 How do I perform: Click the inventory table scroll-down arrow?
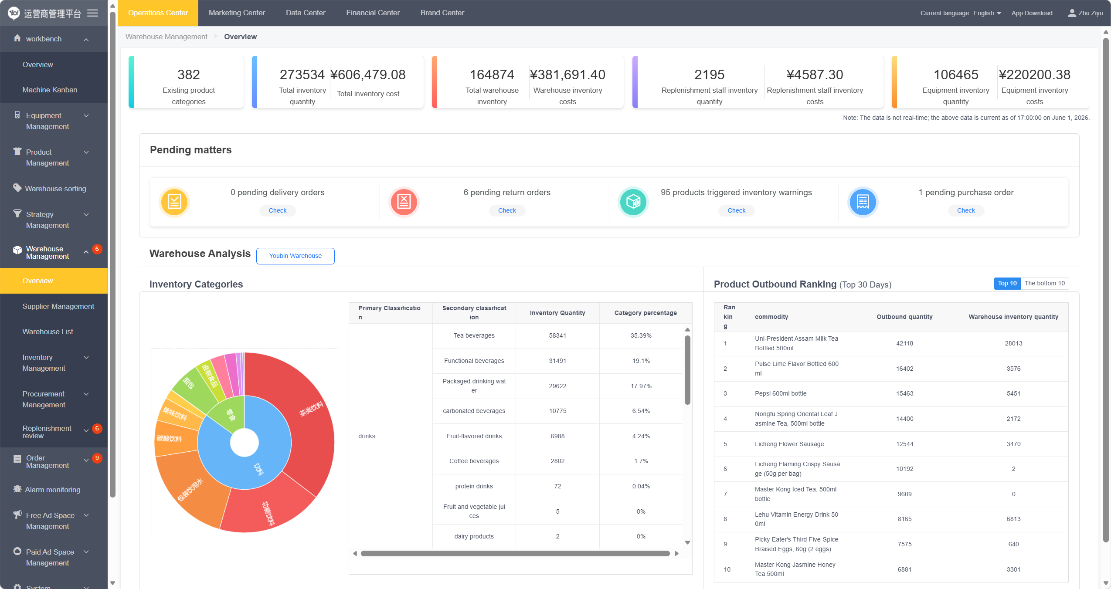[x=687, y=543]
